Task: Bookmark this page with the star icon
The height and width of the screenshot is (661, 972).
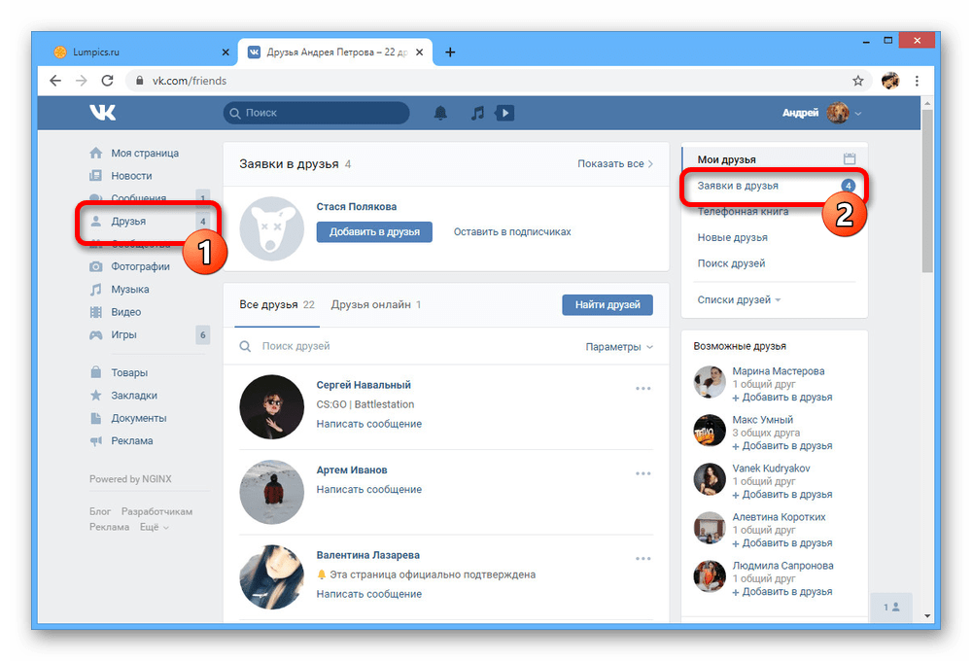Action: (x=857, y=81)
